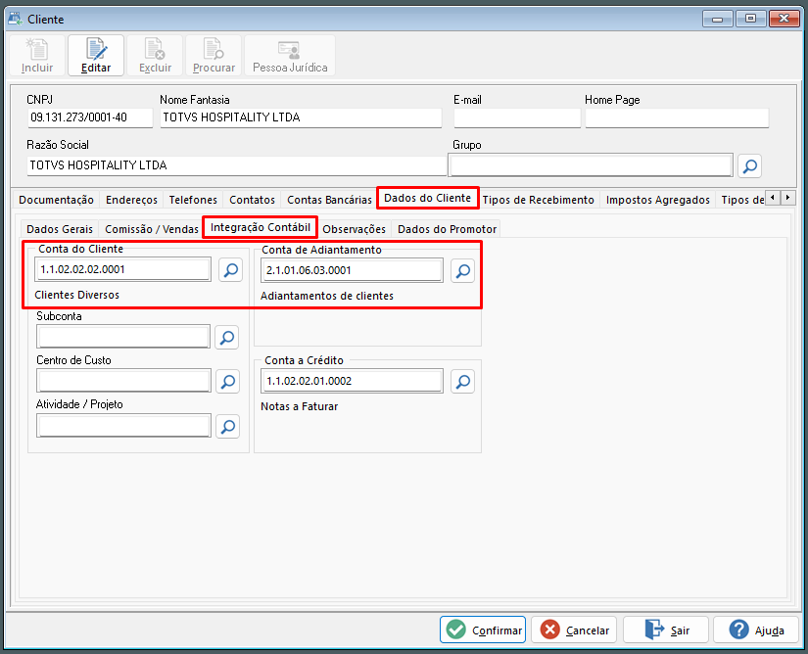Switch to the Endereços tab

coord(131,200)
